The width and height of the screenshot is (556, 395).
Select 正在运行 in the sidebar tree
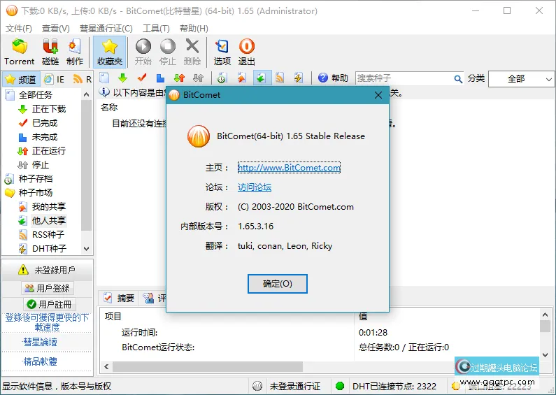(49, 151)
